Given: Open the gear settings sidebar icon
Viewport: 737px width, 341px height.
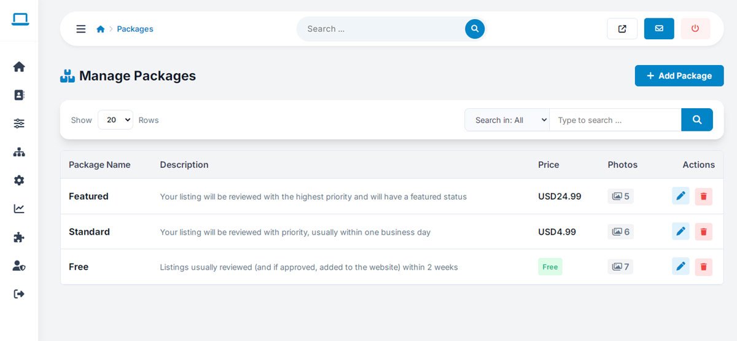Looking at the screenshot, I should [19, 180].
